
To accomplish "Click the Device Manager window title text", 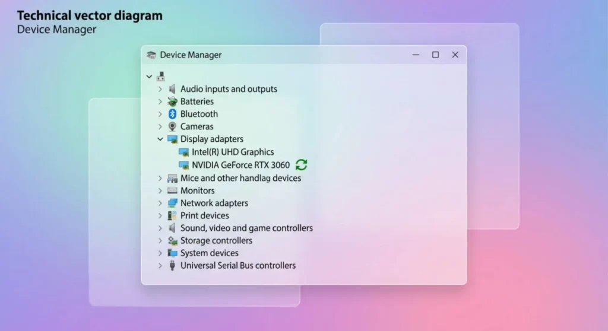I will [x=191, y=55].
